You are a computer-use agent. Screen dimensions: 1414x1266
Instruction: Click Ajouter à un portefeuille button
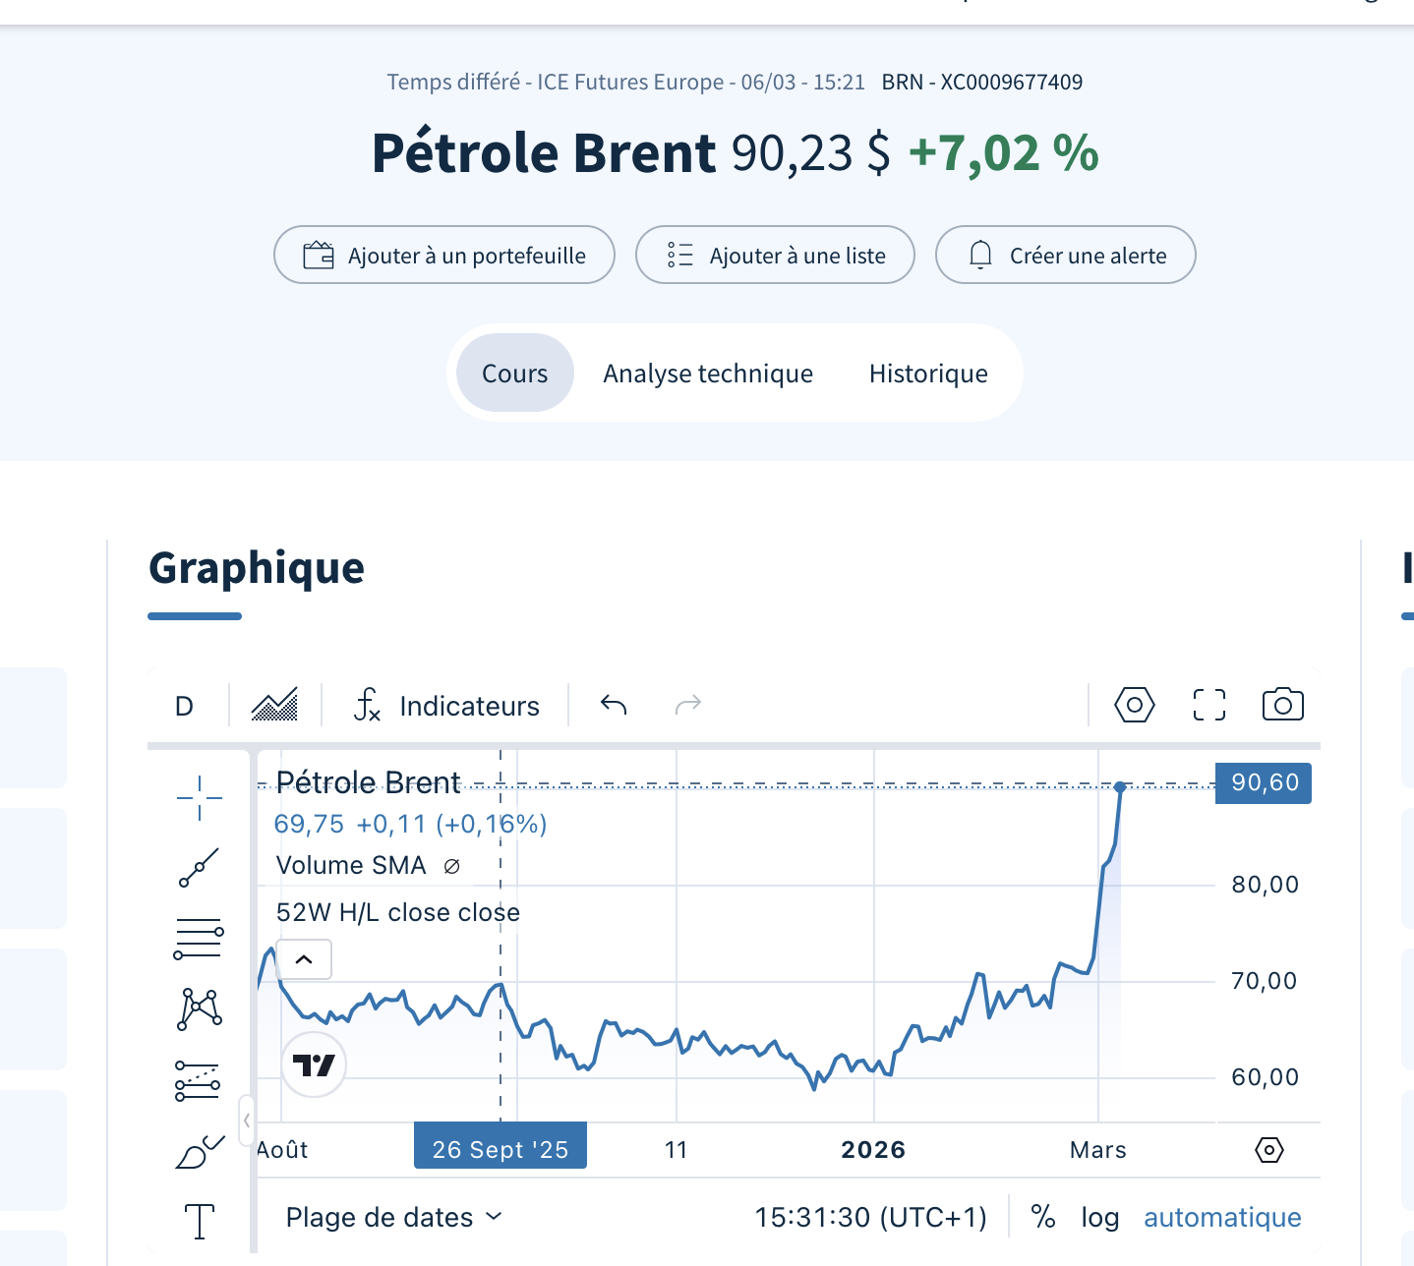click(x=444, y=256)
